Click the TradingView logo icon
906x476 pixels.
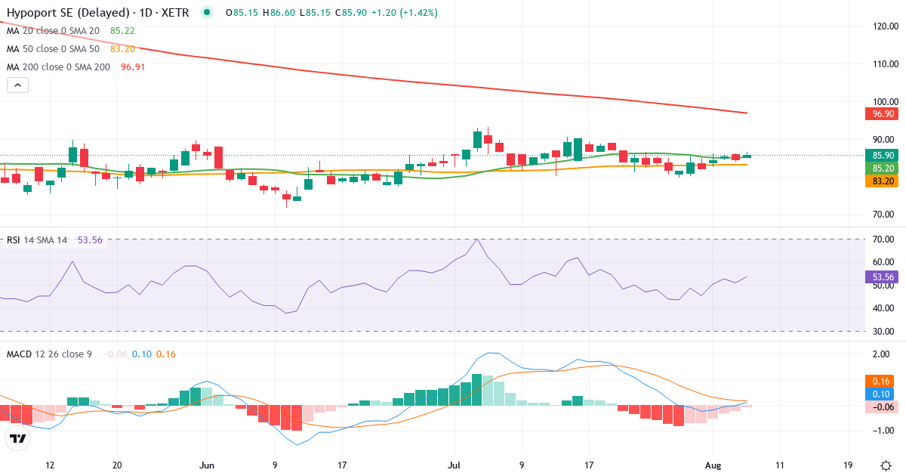click(x=17, y=437)
